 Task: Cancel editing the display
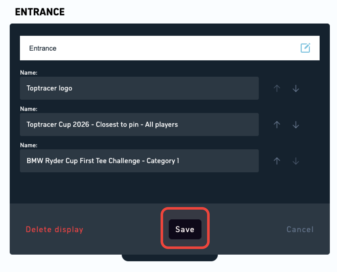(300, 229)
